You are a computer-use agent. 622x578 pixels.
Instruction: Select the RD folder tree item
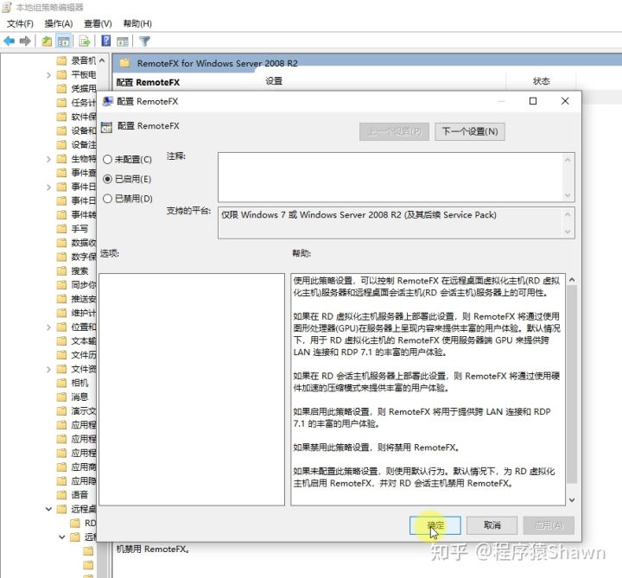[x=90, y=523]
